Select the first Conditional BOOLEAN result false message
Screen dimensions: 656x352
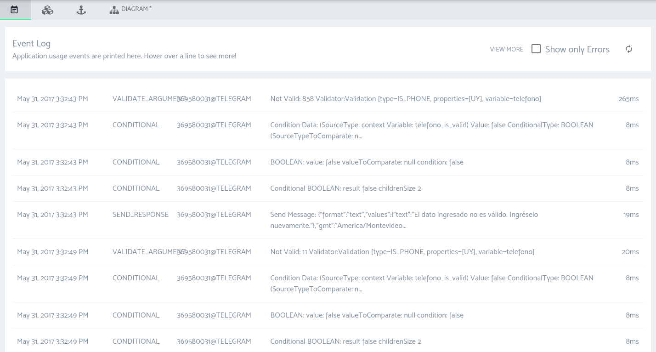[345, 188]
